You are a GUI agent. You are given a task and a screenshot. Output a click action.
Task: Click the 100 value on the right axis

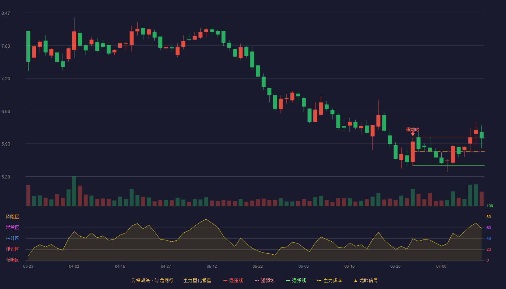[x=490, y=206]
